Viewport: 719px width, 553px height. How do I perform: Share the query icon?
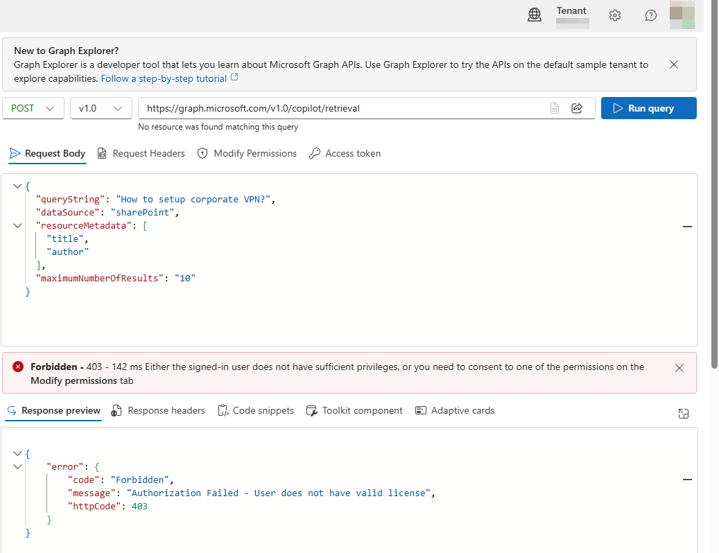pos(577,108)
